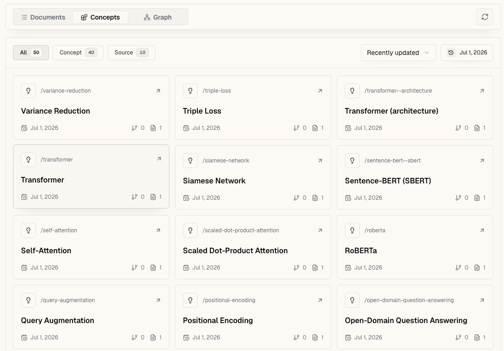Screen dimensions: 504x351
Task: Click the calendar icon on Siamese Network card
Action: 186,198
